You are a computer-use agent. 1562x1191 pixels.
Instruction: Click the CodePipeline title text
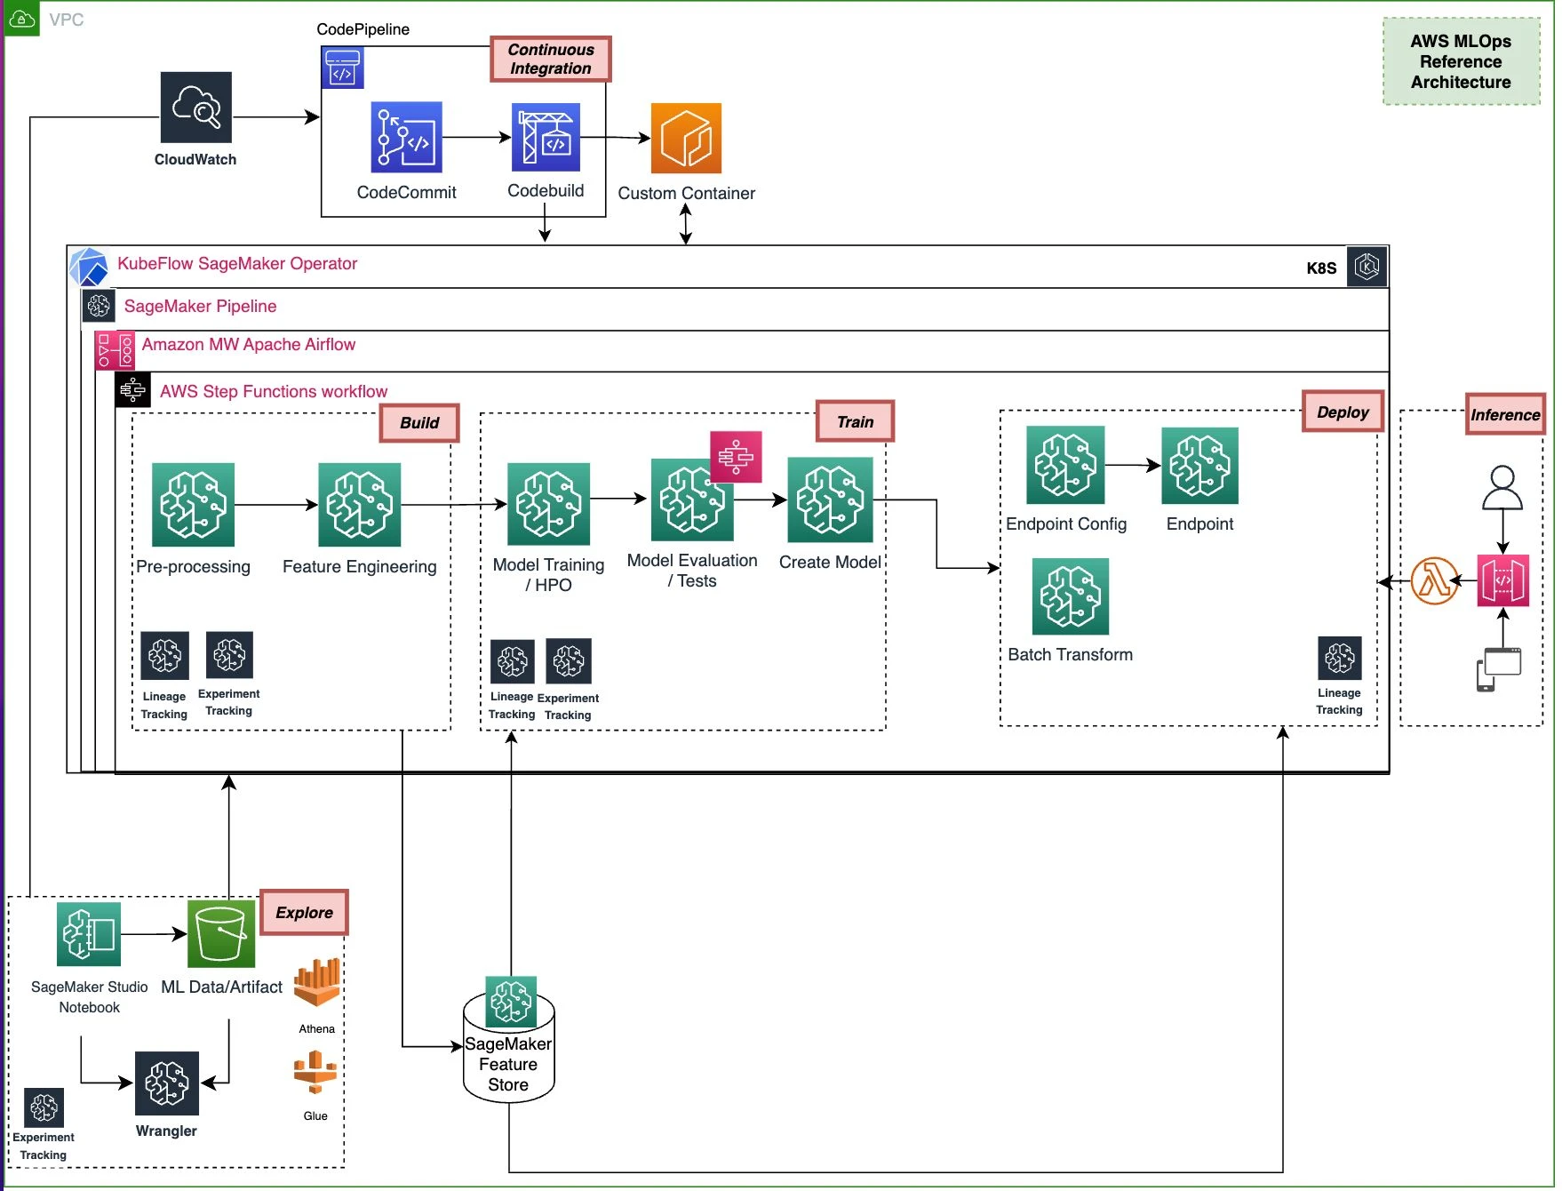tap(363, 29)
